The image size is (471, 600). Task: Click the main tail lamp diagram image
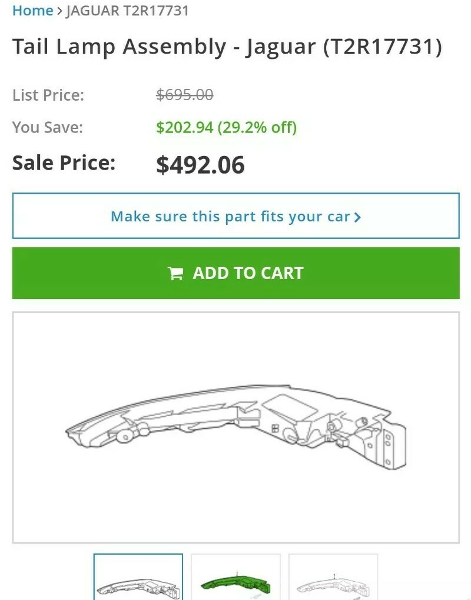(x=235, y=426)
